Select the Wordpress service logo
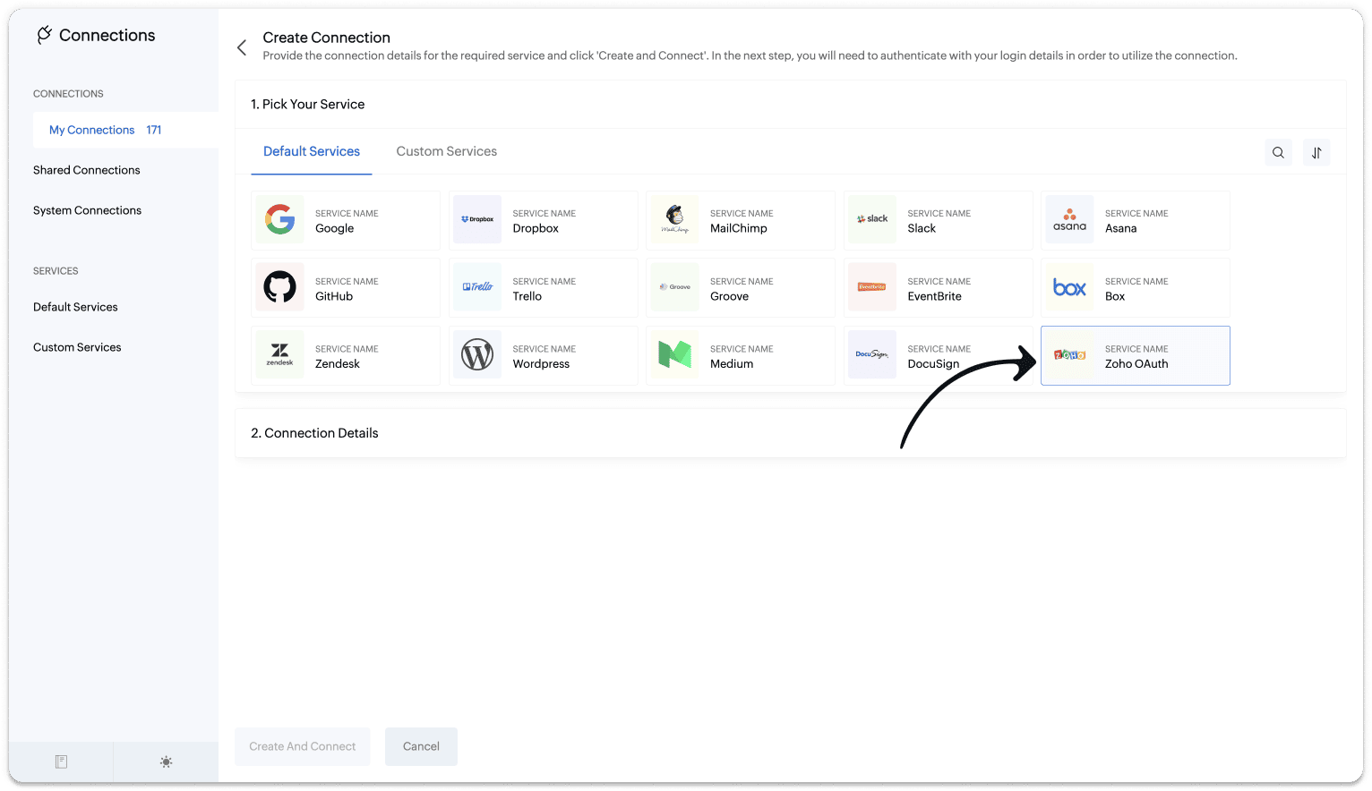Image resolution: width=1372 pixels, height=791 pixels. (x=477, y=355)
